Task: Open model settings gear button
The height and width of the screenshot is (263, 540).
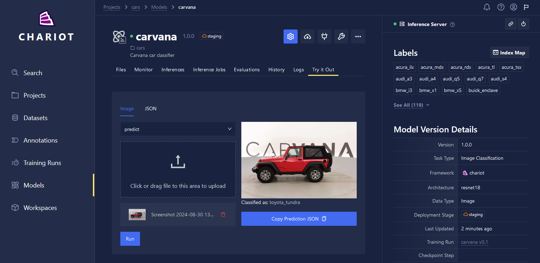Action: coord(291,37)
